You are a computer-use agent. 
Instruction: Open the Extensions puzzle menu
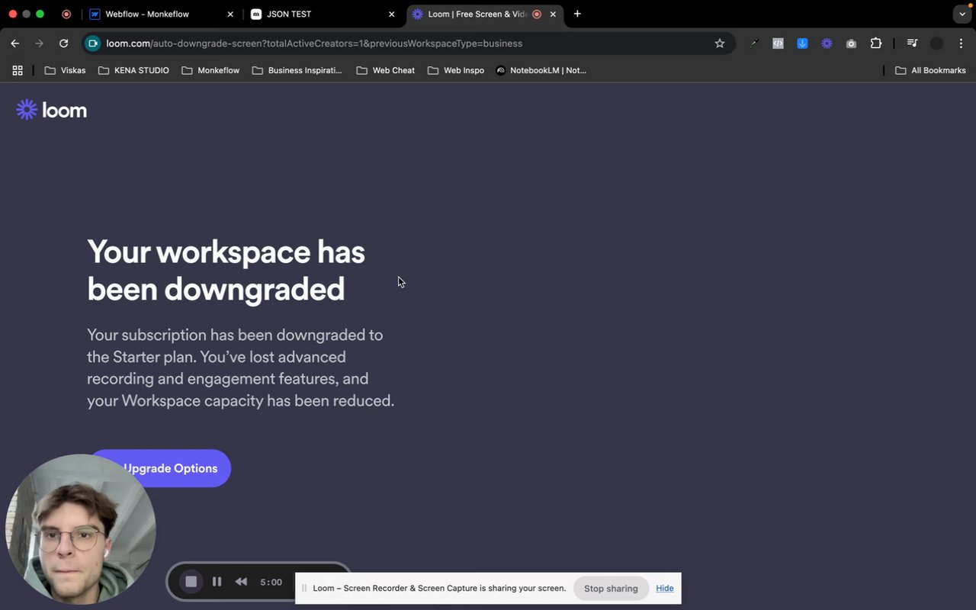pyautogui.click(x=876, y=43)
